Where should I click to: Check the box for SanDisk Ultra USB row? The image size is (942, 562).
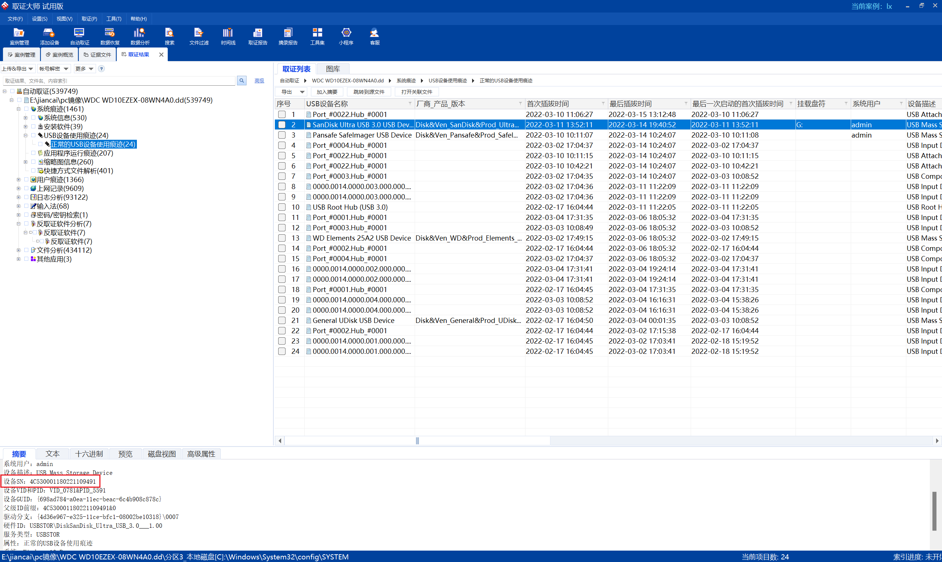tap(282, 125)
